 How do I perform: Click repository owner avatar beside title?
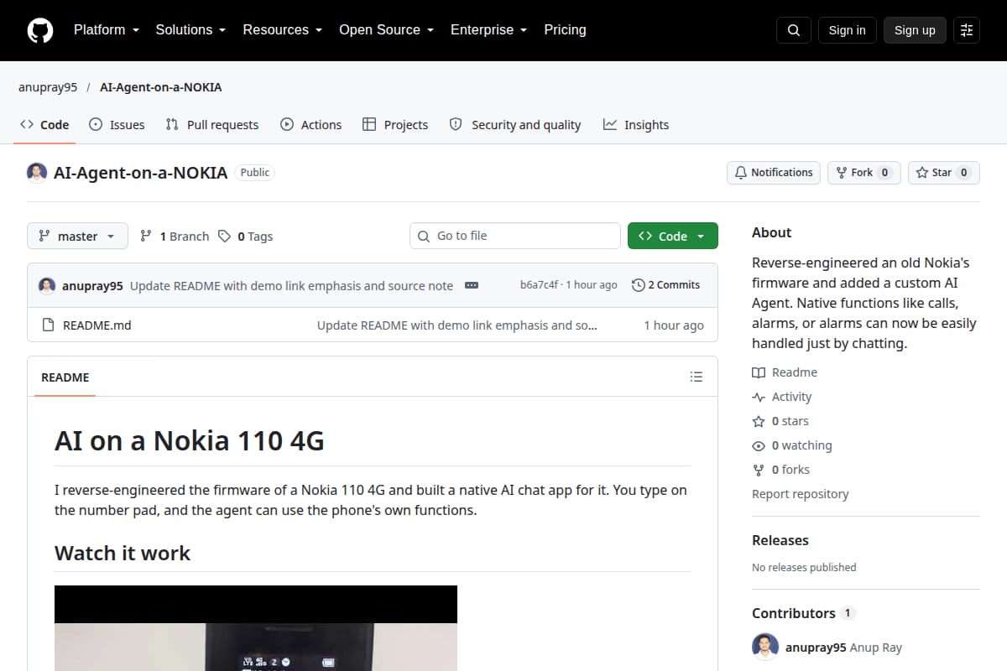point(37,173)
